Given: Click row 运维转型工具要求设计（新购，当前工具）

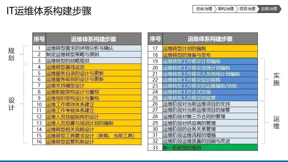Looking at the screenshot, I should click(87, 136).
